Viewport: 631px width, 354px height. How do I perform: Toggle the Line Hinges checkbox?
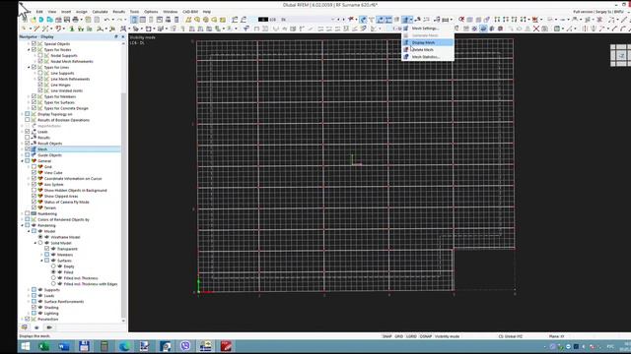[40, 85]
